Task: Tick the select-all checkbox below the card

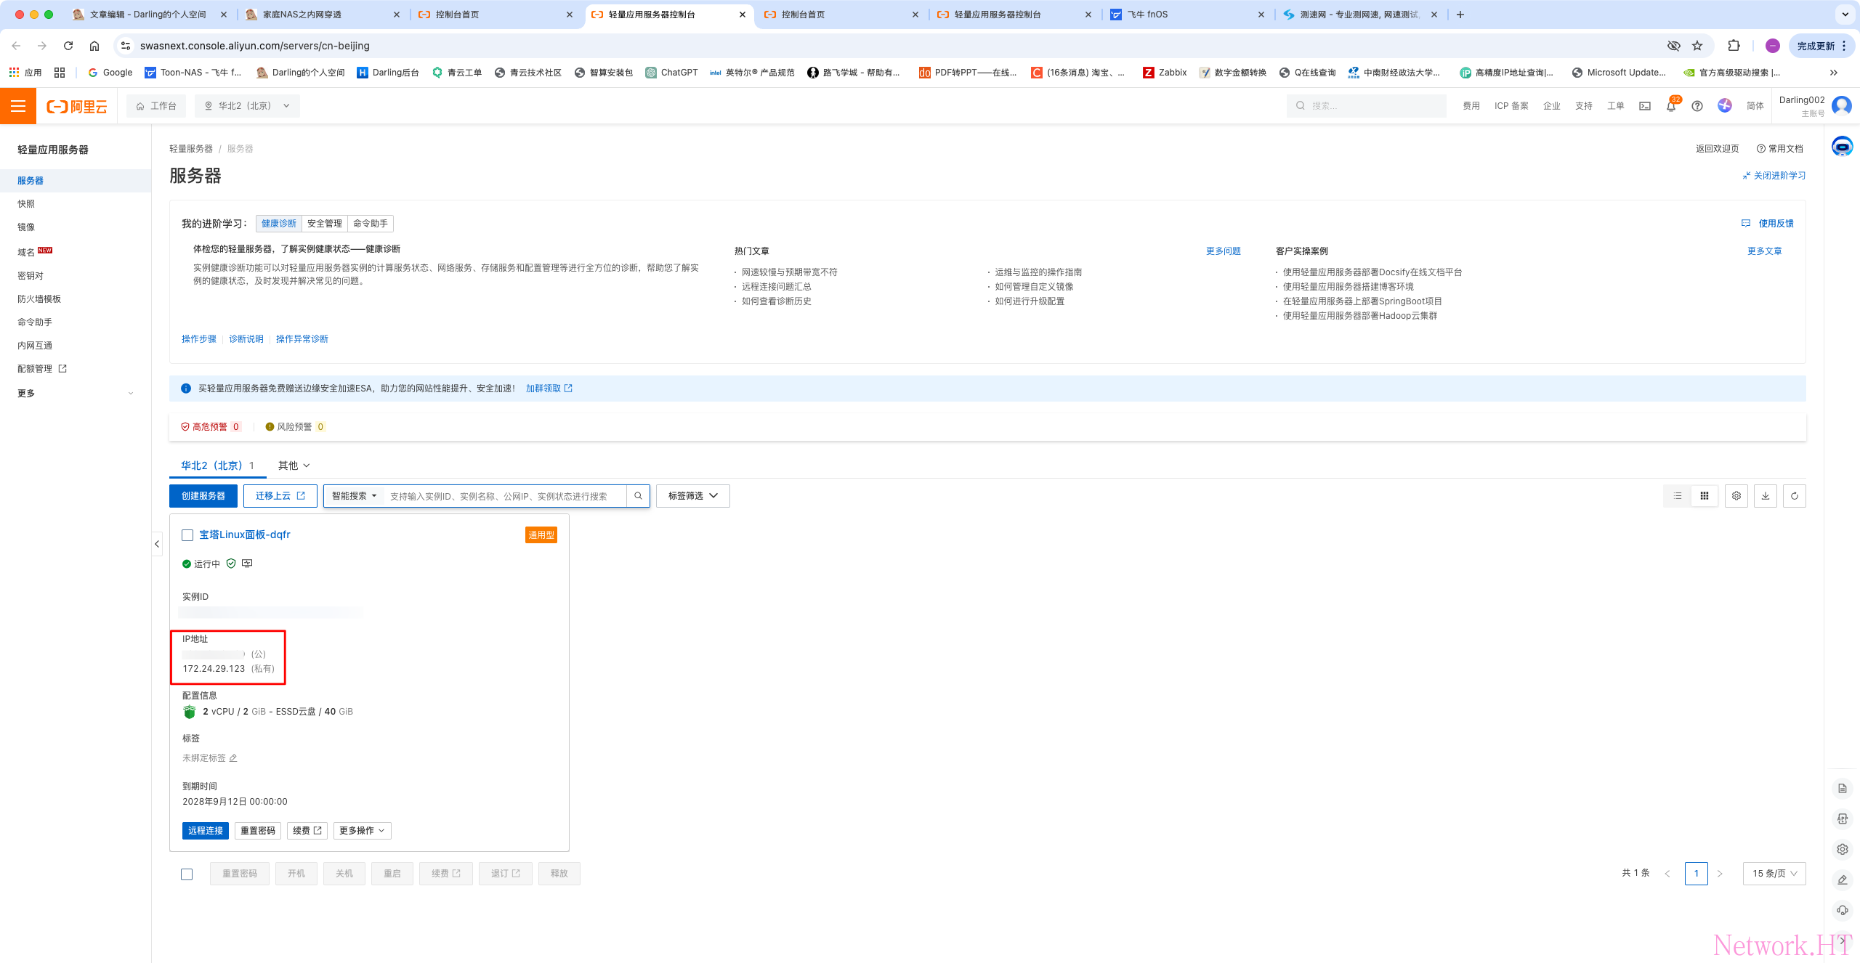Action: pos(187,874)
